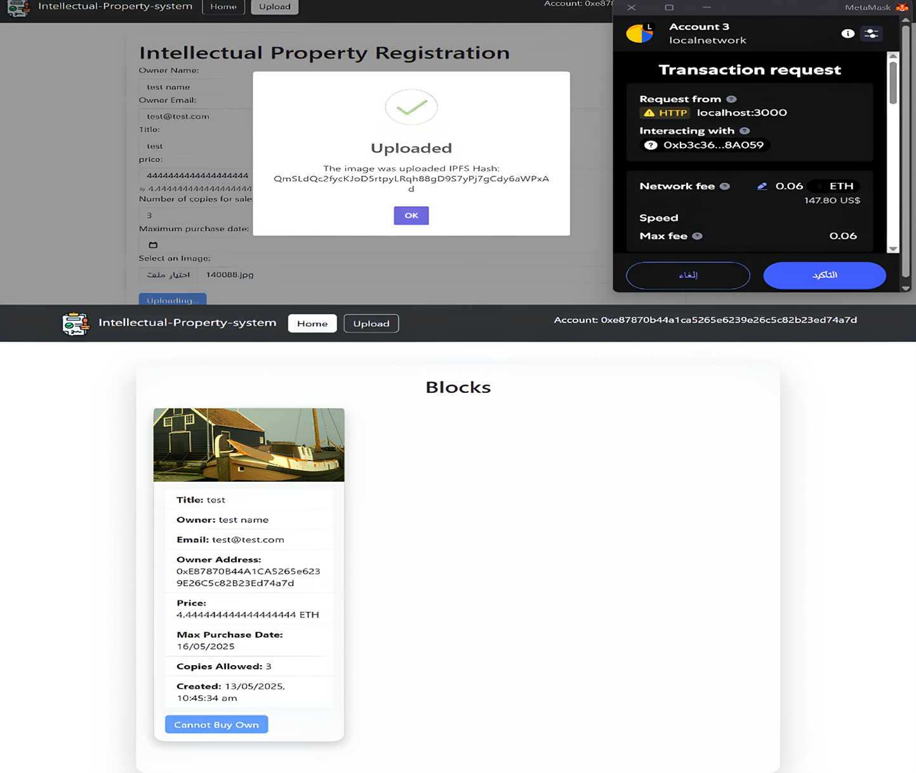Screen dimensions: 916x773
Task: Open the Upload page
Action: [371, 323]
